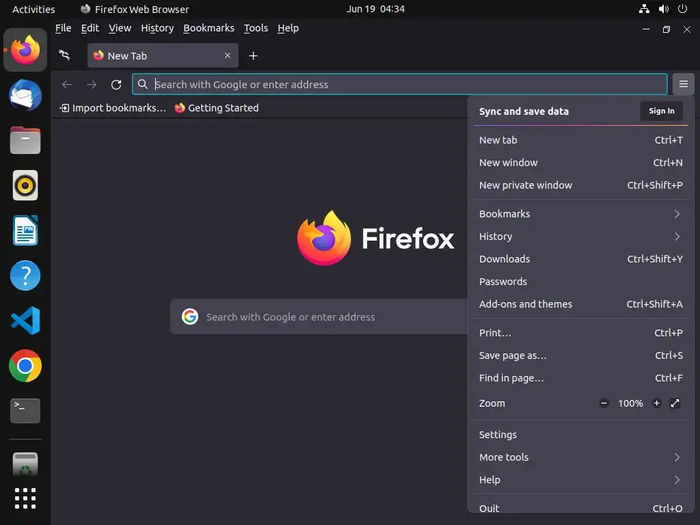The image size is (700, 525).
Task: Open Thunderbird mail from the dock
Action: [25, 95]
